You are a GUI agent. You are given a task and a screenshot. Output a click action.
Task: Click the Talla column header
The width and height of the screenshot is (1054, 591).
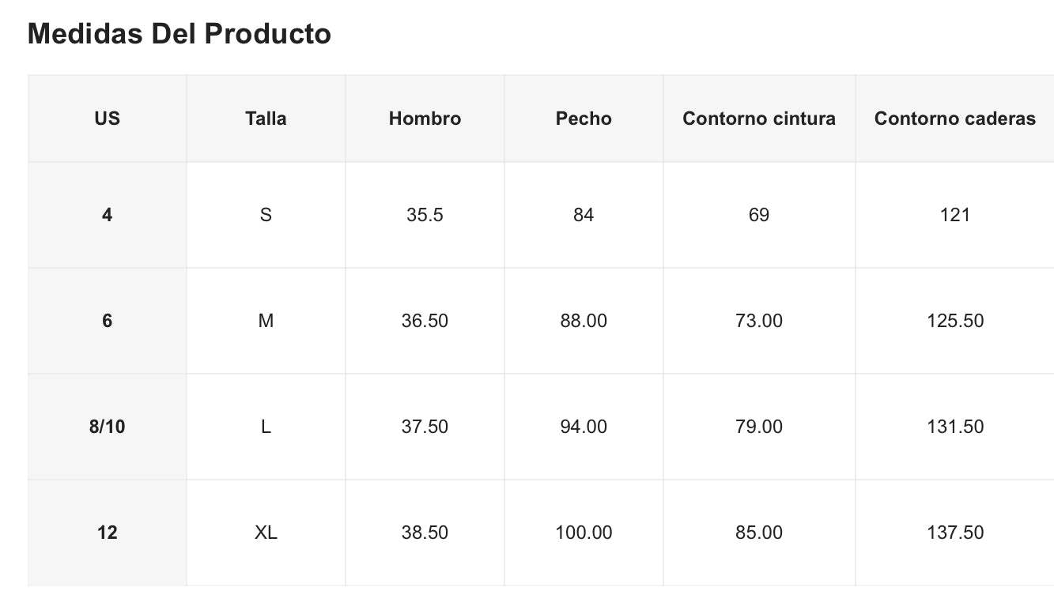click(266, 119)
